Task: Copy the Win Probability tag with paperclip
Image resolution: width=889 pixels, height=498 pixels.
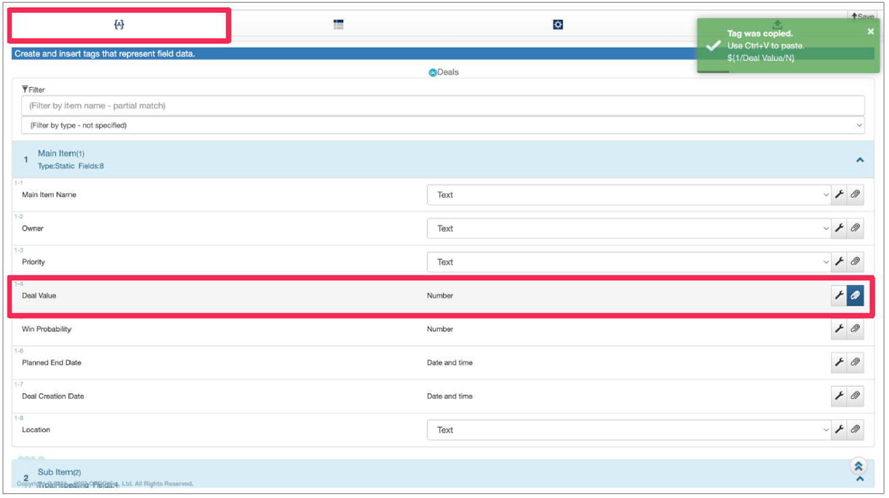Action: click(x=855, y=329)
